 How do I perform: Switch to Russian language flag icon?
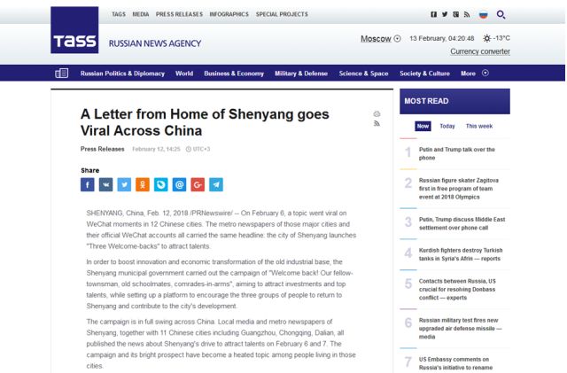(484, 14)
